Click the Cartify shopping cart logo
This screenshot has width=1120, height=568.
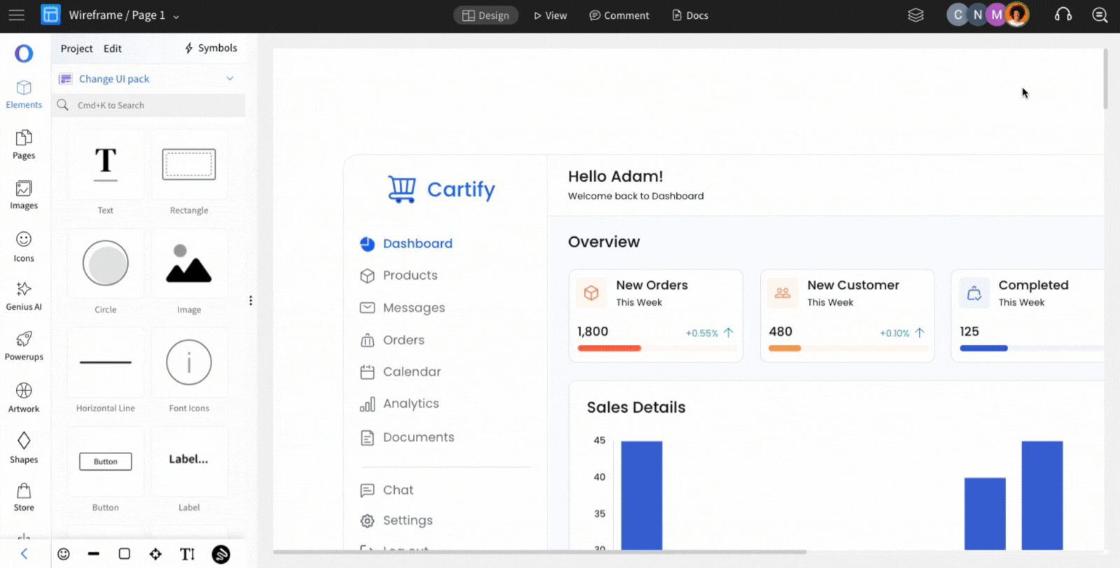click(442, 189)
